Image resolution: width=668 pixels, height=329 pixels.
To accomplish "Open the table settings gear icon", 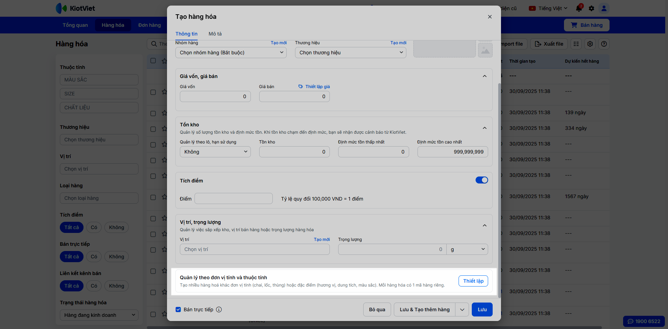I will (590, 44).
